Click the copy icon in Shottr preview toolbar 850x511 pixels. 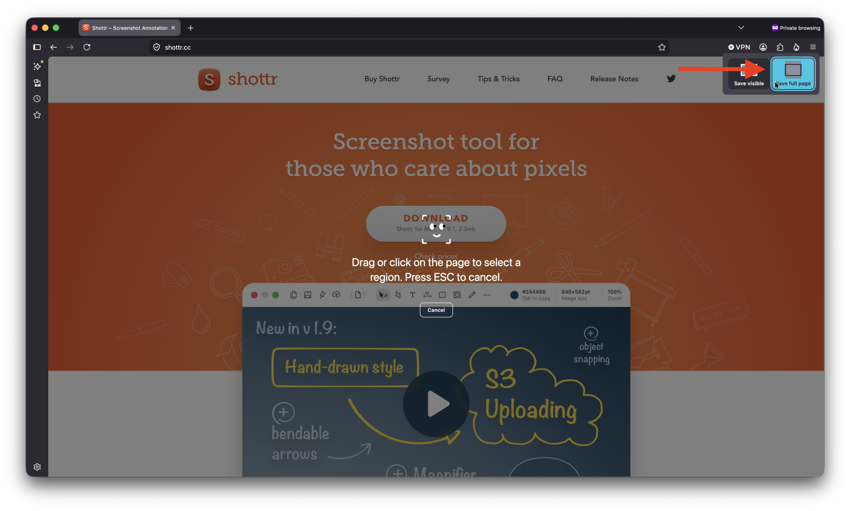coord(293,295)
